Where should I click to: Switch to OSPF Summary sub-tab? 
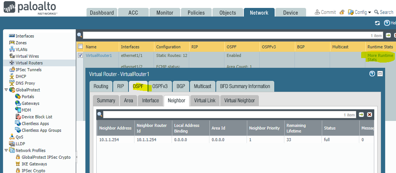[106, 101]
